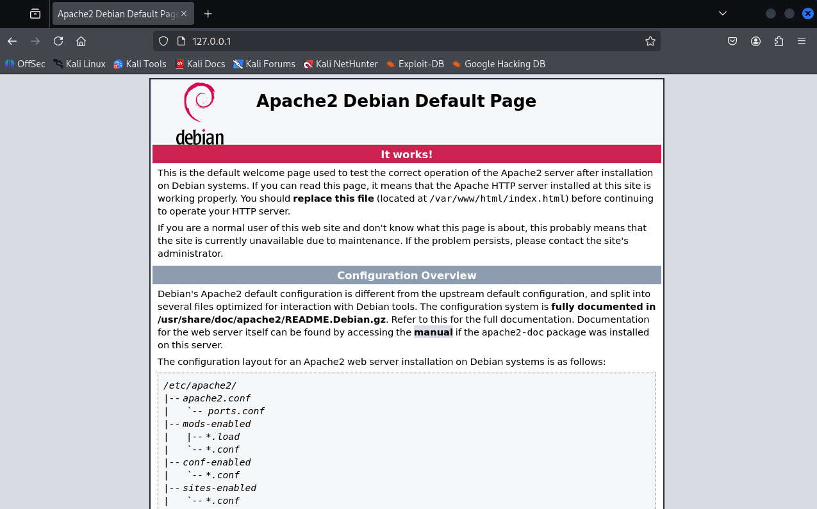This screenshot has width=817, height=509.
Task: Open the Exploit-DB bookmark
Action: (x=415, y=64)
